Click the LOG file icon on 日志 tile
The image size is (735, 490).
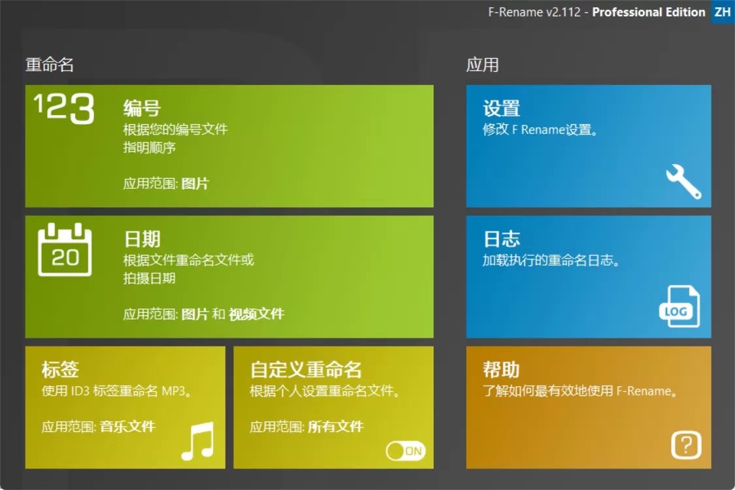tap(679, 307)
